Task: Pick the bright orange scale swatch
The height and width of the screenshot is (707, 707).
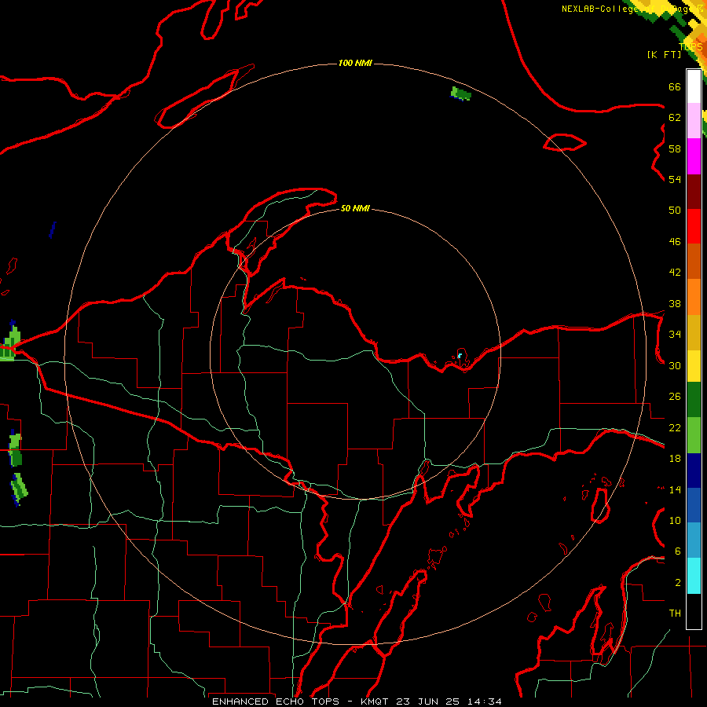Action: 694,297
